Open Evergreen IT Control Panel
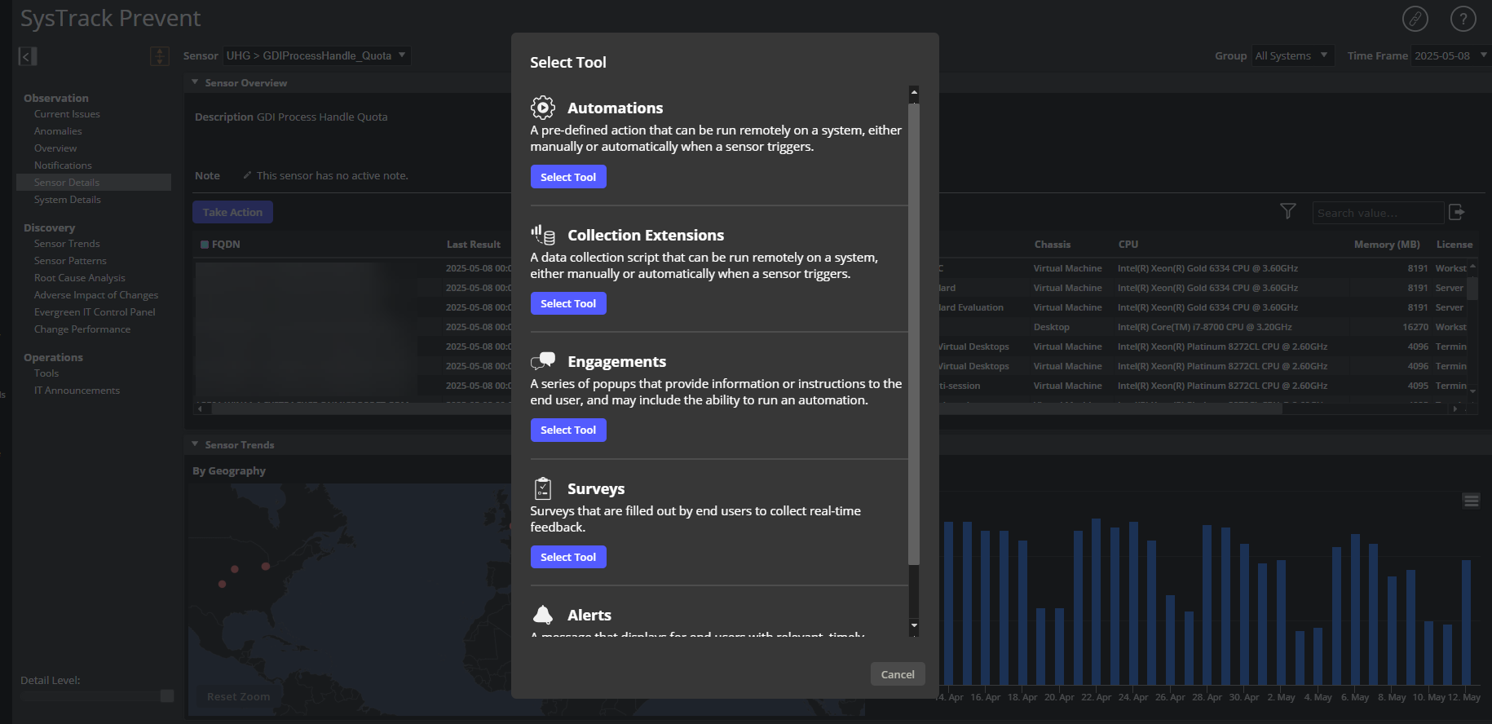 95,312
